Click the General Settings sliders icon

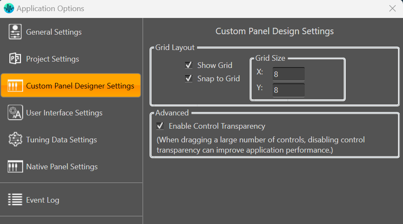[15, 32]
